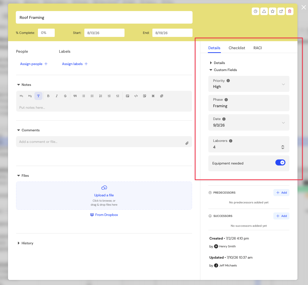
Task: Add a predecessor task
Action: [281, 193]
